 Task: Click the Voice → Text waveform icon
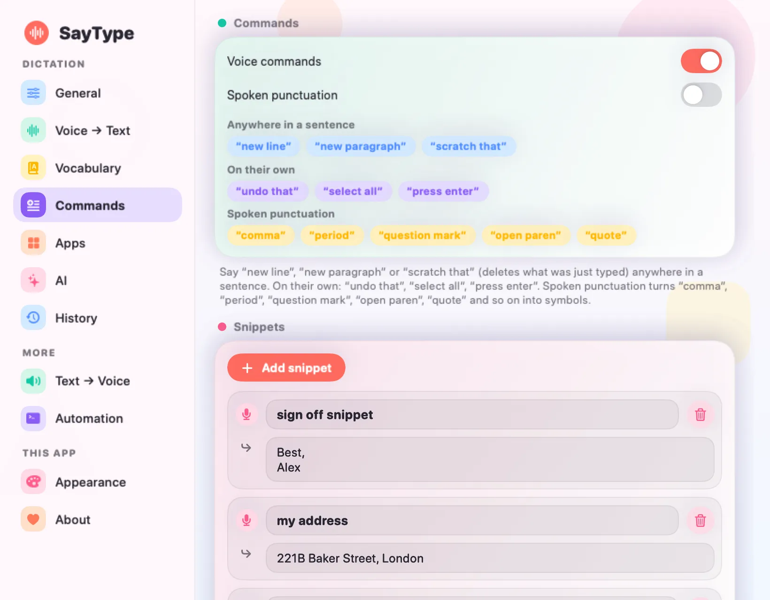(x=33, y=130)
